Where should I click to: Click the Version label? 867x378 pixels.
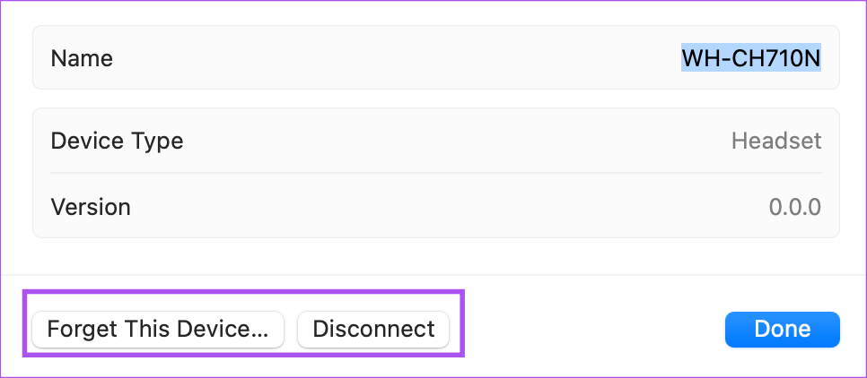click(x=91, y=208)
